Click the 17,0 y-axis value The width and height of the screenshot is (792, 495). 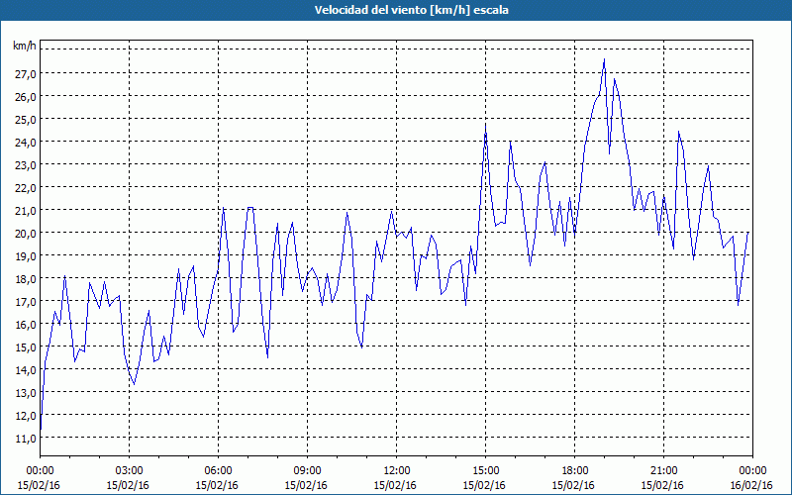25,302
